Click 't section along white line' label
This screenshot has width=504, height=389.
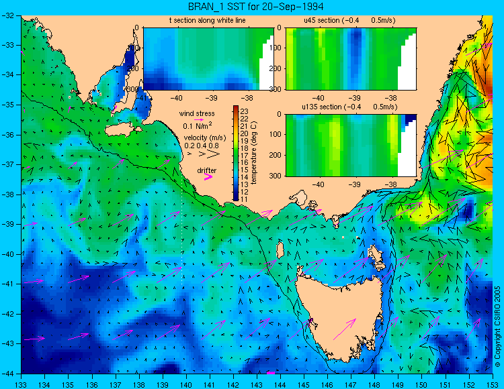point(208,20)
